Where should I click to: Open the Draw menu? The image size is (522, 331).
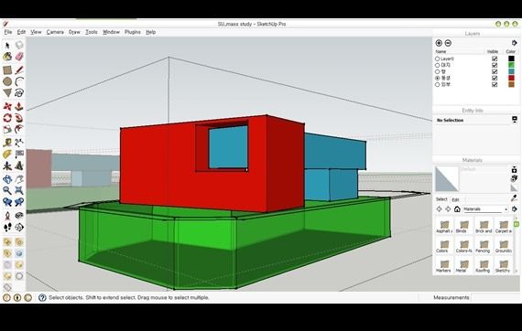(x=74, y=32)
